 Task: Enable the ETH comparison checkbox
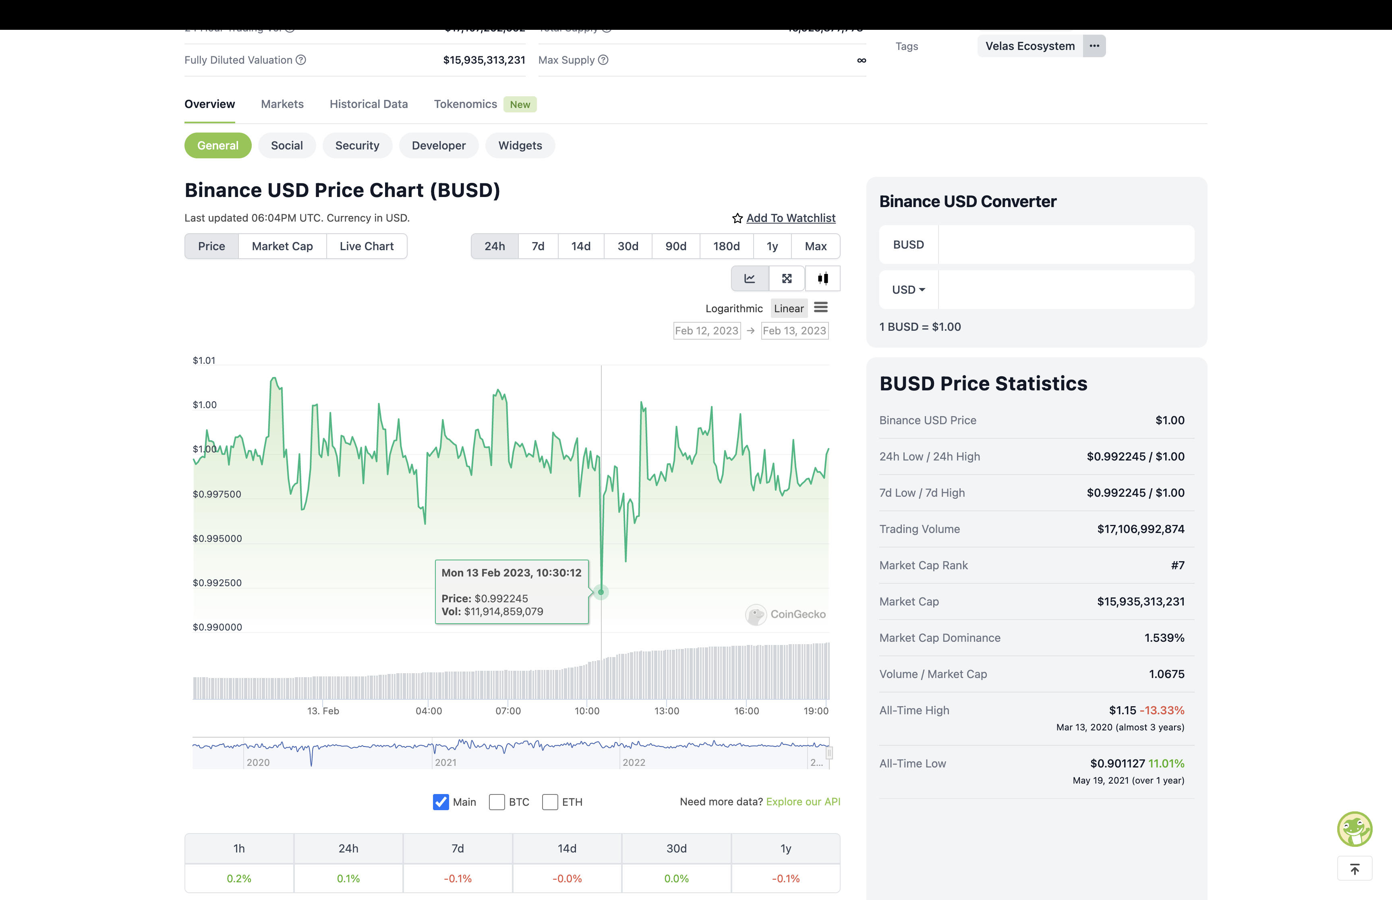(x=550, y=802)
